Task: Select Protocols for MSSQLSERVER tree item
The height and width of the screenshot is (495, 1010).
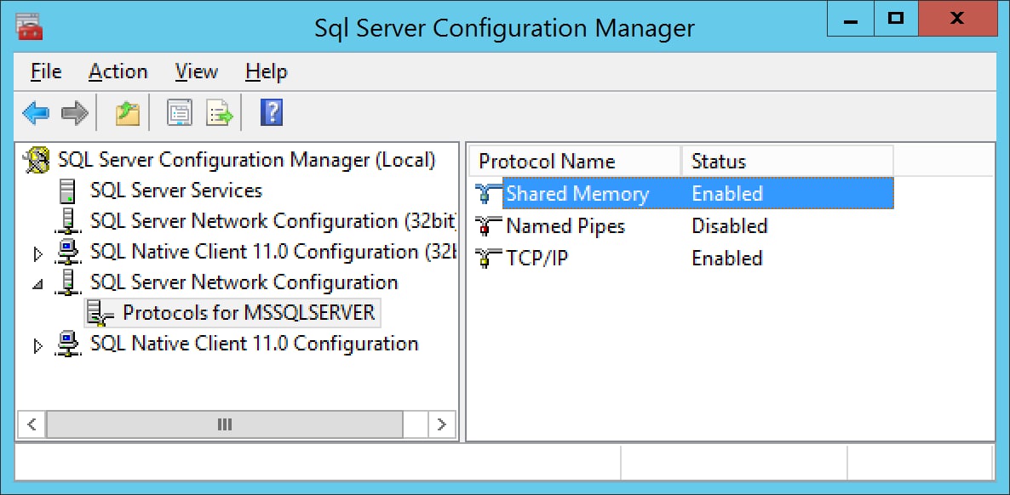Action: click(x=249, y=313)
